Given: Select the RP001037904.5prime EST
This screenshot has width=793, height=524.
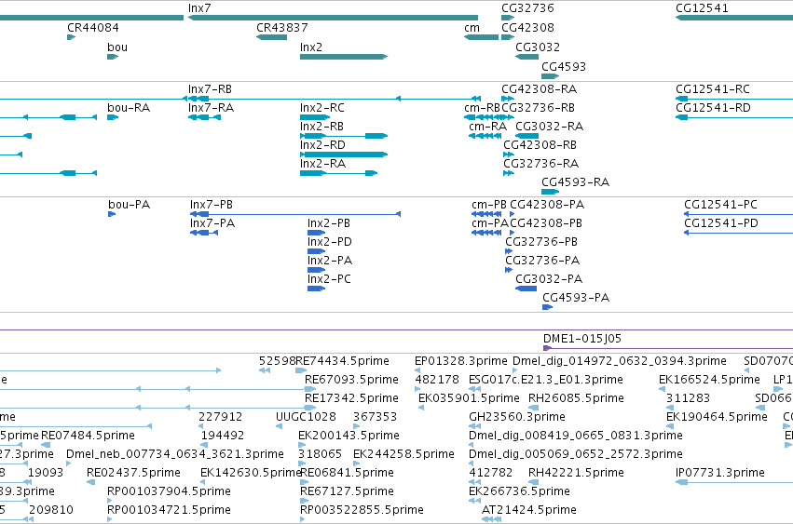Looking at the screenshot, I should (x=109, y=501).
